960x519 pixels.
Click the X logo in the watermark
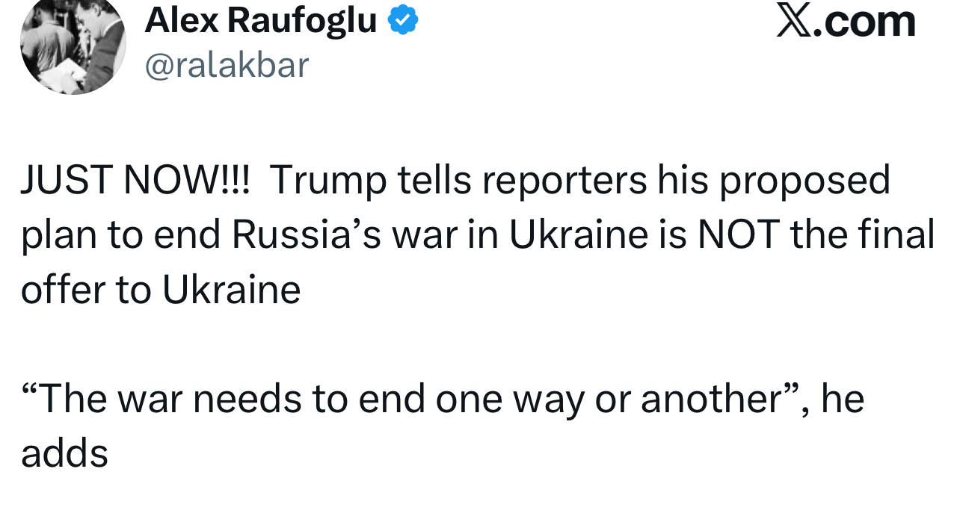pos(794,20)
